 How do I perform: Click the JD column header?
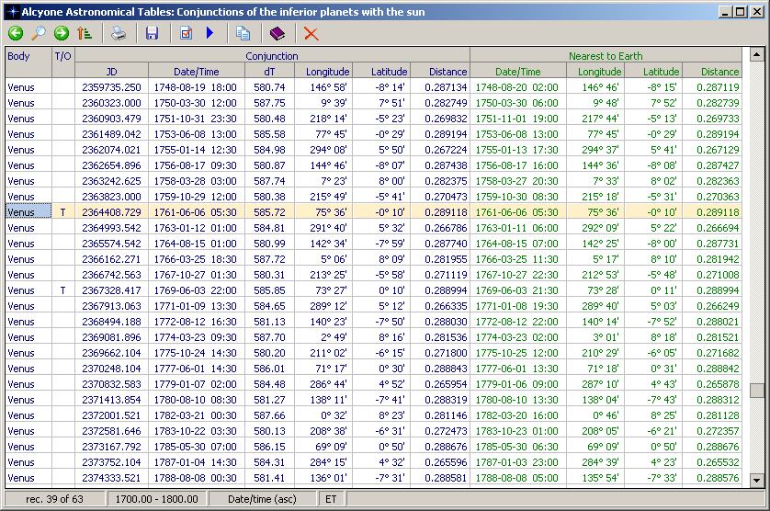pyautogui.click(x=111, y=71)
